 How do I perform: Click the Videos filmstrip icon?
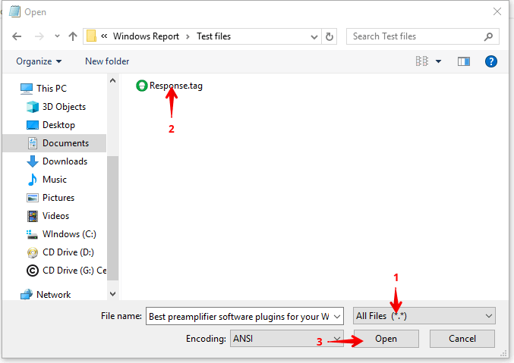pyautogui.click(x=33, y=216)
